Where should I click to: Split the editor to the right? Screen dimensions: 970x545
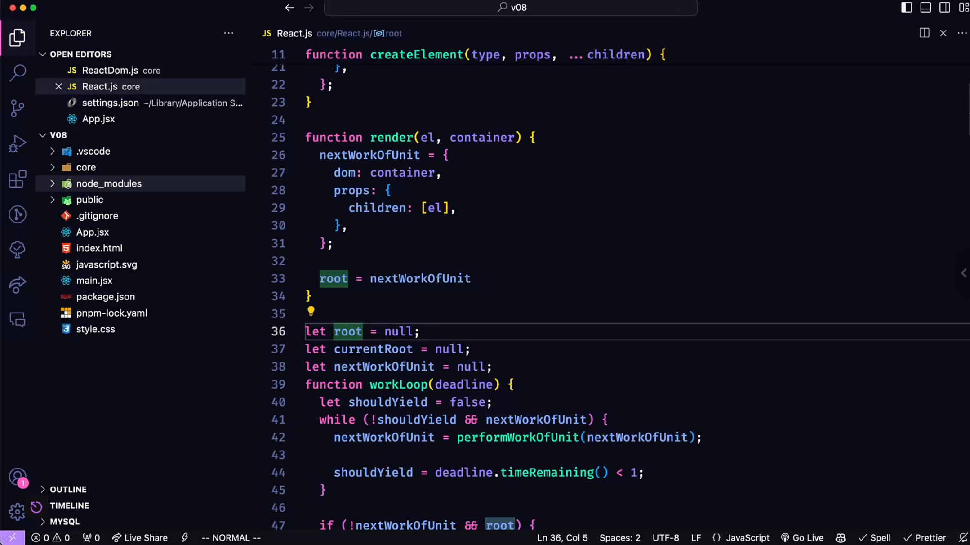[924, 33]
